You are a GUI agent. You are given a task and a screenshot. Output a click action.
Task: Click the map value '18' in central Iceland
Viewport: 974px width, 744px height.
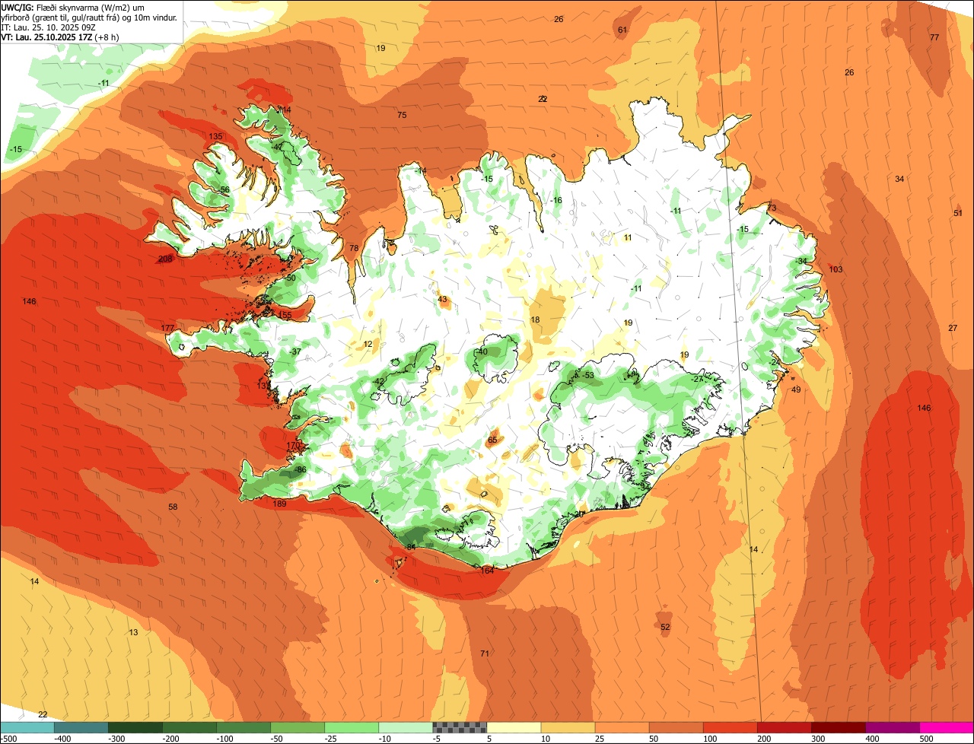535,320
